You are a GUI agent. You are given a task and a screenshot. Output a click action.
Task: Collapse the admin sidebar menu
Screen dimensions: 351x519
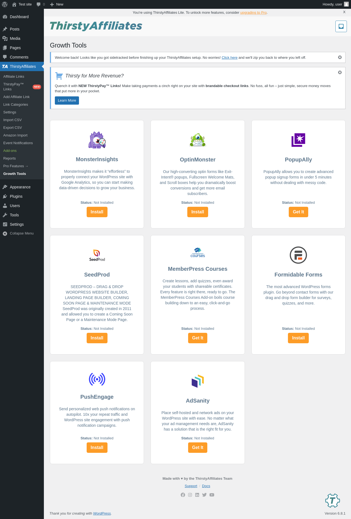(22, 233)
